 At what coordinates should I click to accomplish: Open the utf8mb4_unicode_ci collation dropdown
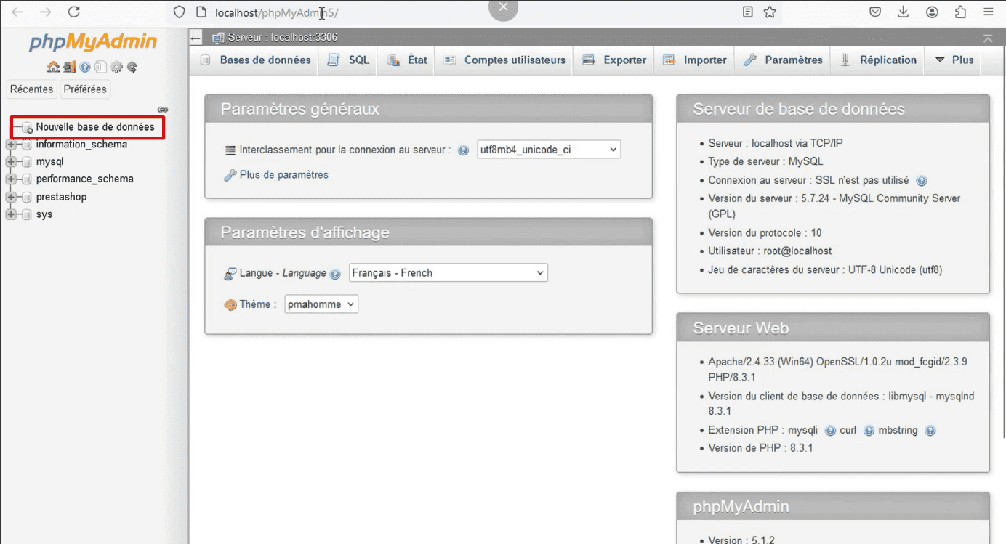pyautogui.click(x=549, y=150)
